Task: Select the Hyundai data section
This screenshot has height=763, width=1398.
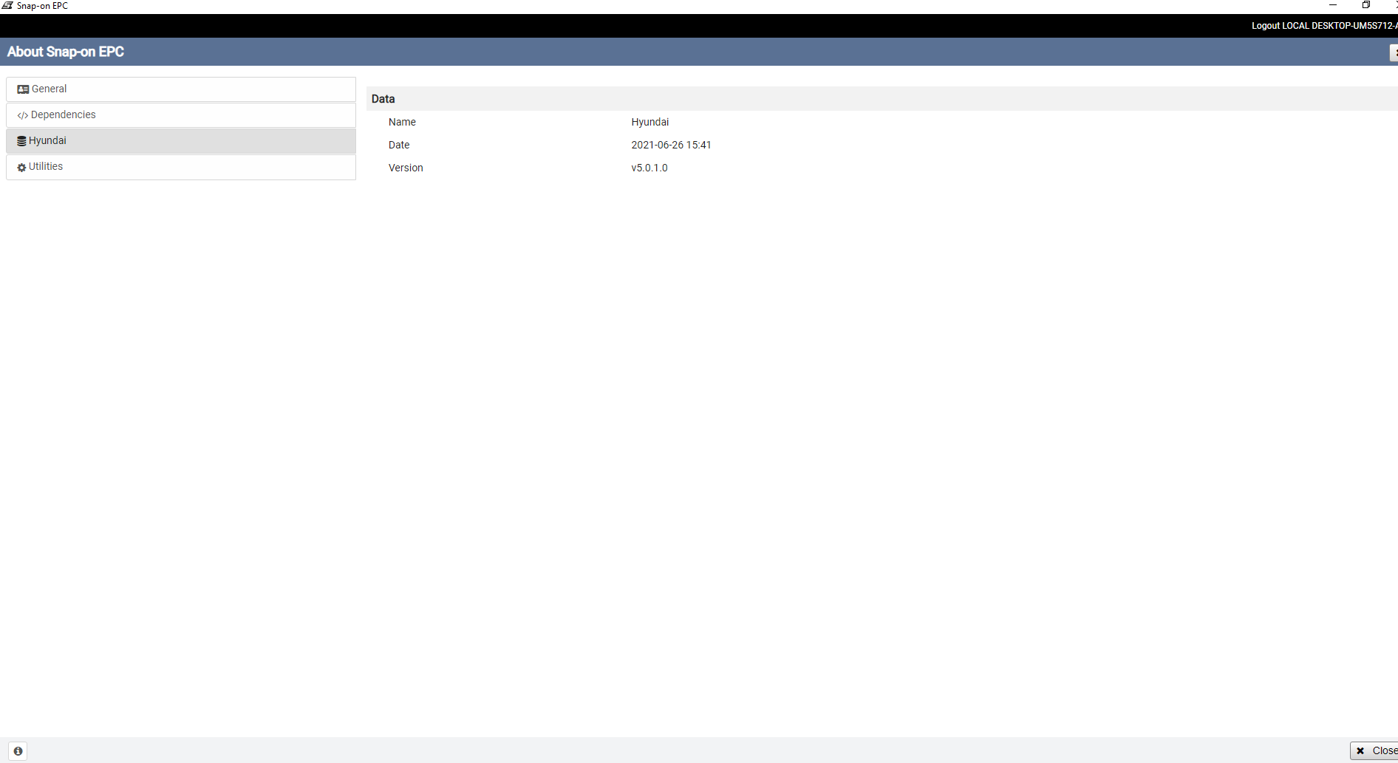Action: pos(181,141)
